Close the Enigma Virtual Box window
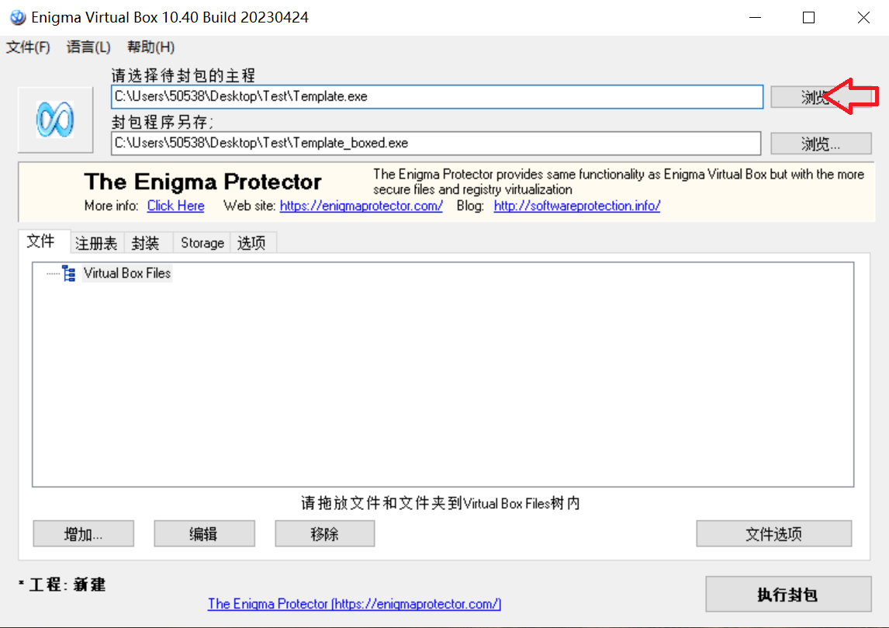 click(x=863, y=18)
